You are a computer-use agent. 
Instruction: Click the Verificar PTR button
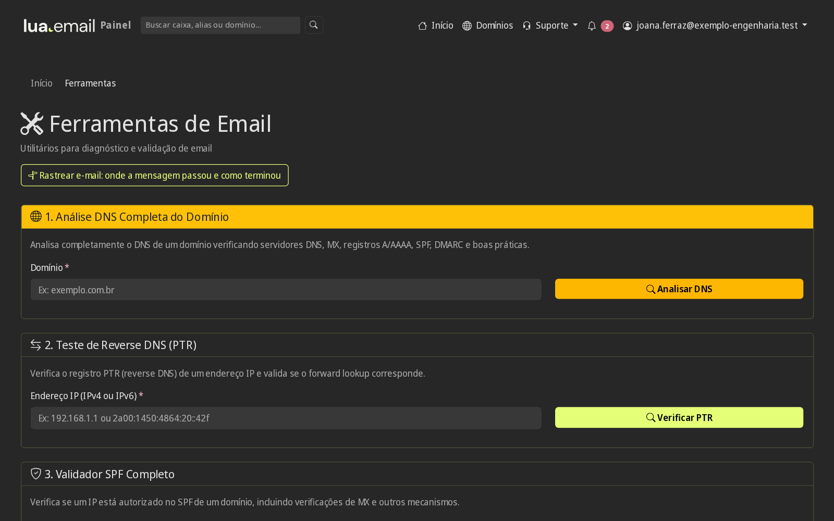(679, 417)
